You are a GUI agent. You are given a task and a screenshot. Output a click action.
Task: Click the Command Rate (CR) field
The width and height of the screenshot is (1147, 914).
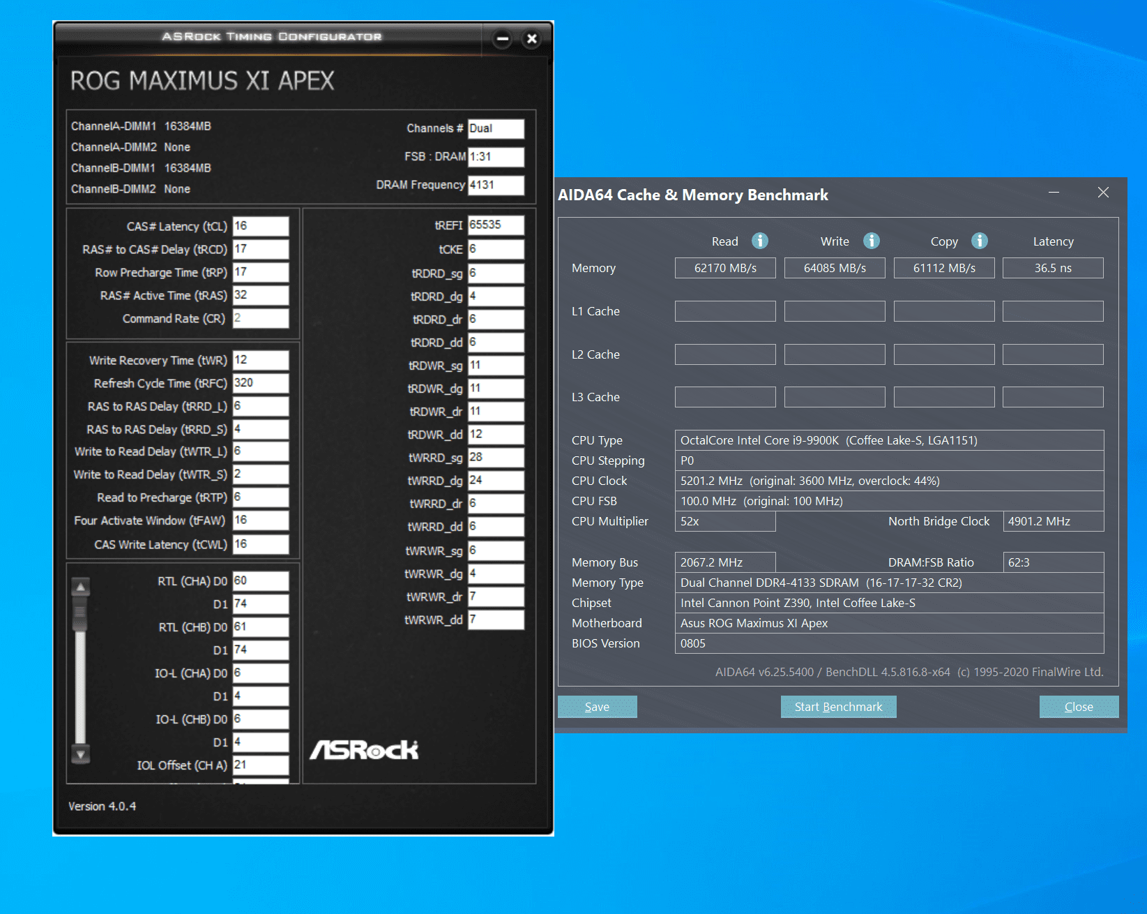261,318
